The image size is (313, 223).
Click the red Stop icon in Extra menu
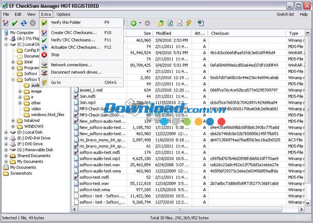tap(44, 55)
